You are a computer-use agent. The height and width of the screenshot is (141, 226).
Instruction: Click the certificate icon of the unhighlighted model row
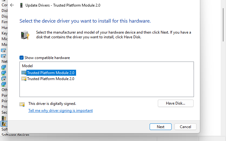tap(24, 79)
